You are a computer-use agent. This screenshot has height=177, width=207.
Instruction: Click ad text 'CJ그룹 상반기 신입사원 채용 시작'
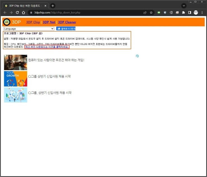click(50, 76)
